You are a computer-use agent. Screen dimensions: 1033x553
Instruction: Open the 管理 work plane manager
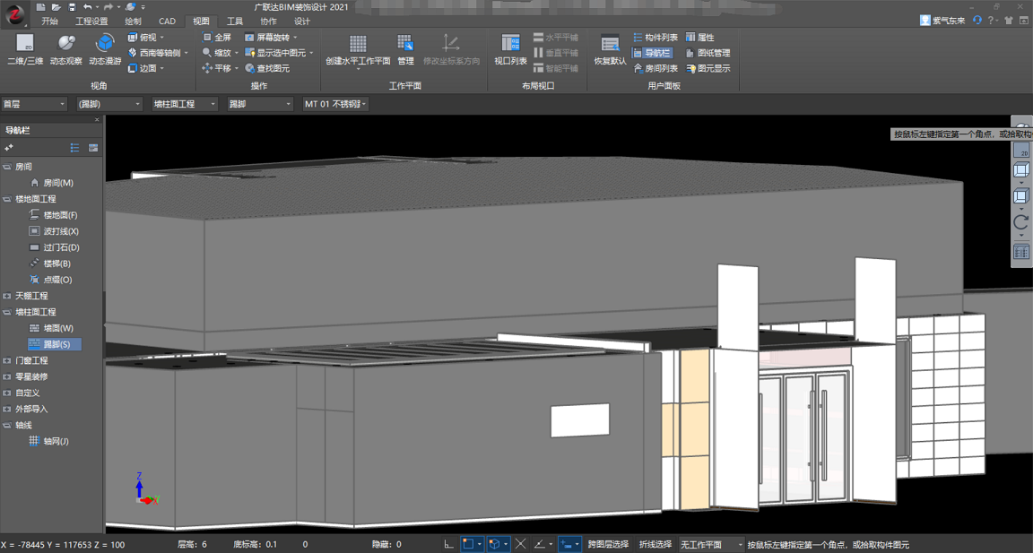coord(405,44)
